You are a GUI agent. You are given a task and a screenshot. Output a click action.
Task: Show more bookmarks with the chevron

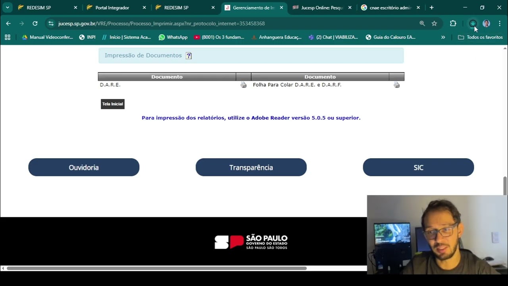(443, 37)
